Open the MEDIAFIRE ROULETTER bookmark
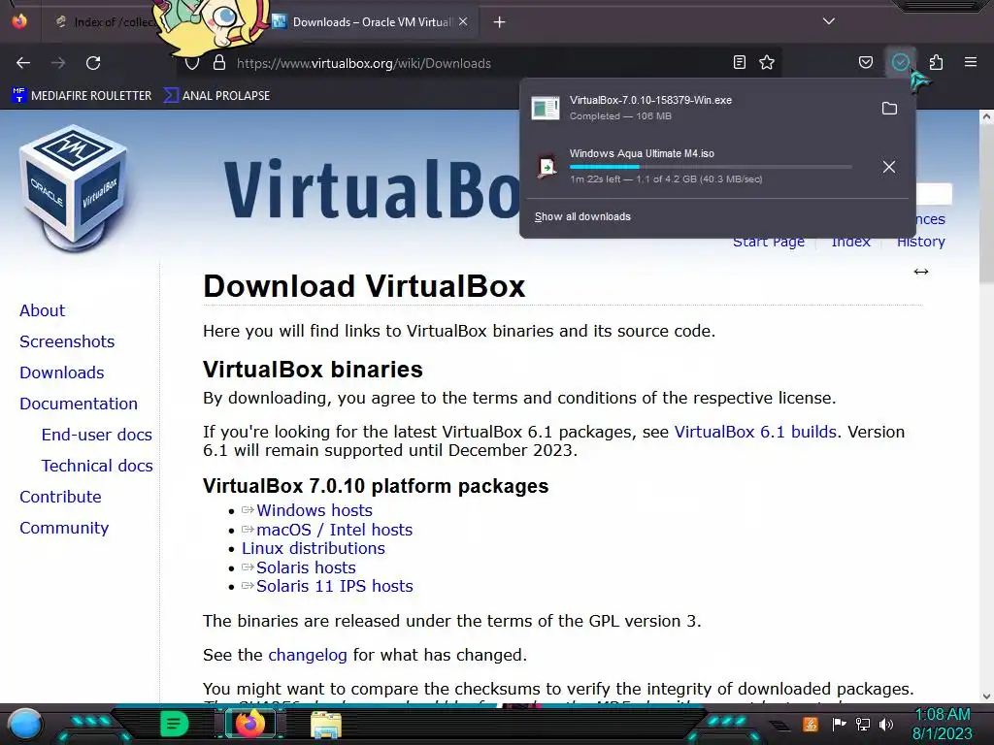Viewport: 994px width, 745px height. click(82, 96)
